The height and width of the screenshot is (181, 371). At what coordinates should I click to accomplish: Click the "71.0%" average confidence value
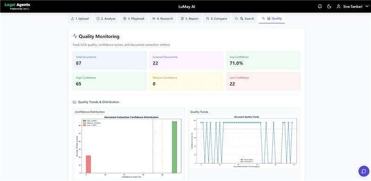tap(236, 63)
